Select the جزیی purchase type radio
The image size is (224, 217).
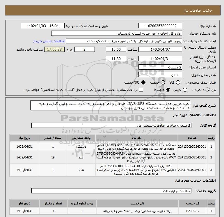(185, 90)
